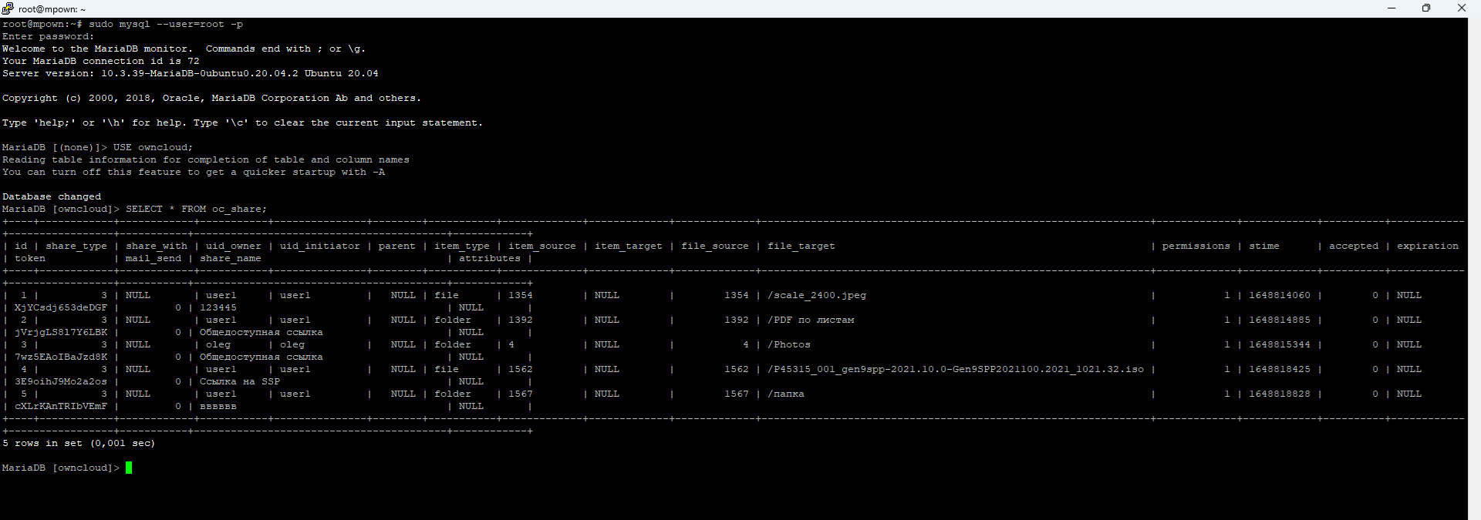Minimize the root@mpown terminal window
Screen dimensions: 1481x520
[x=1392, y=8]
